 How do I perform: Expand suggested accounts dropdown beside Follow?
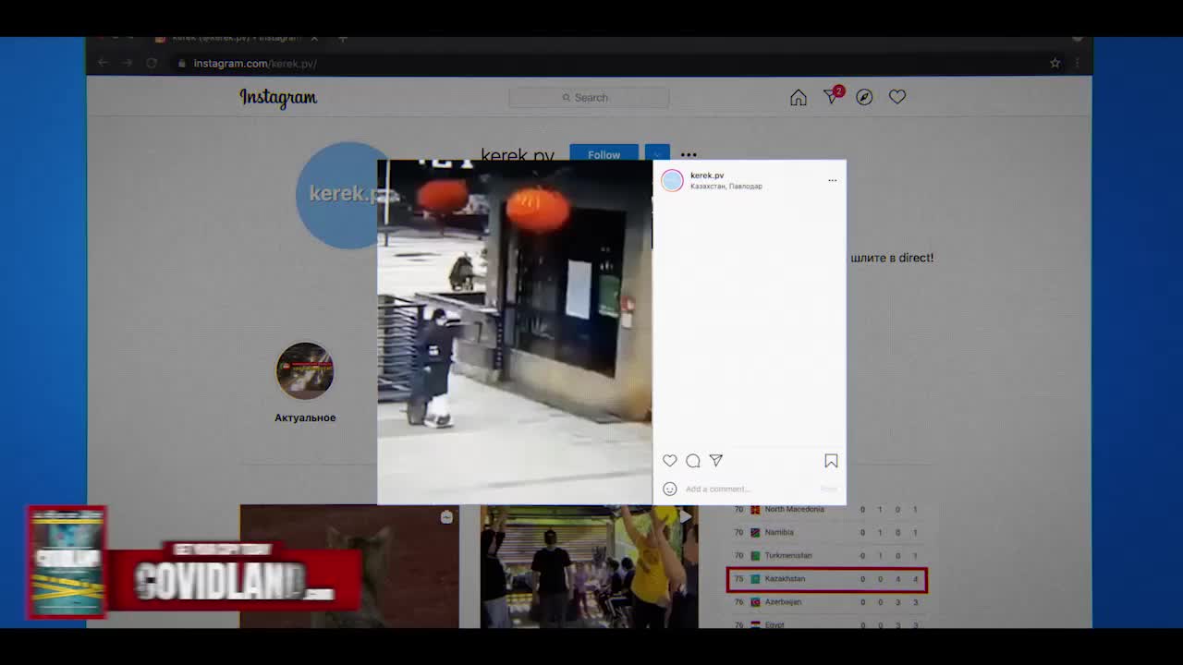[x=657, y=154]
